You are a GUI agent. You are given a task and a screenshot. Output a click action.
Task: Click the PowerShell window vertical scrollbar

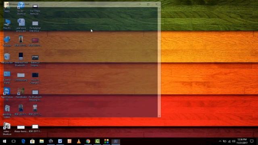(x=159, y=62)
